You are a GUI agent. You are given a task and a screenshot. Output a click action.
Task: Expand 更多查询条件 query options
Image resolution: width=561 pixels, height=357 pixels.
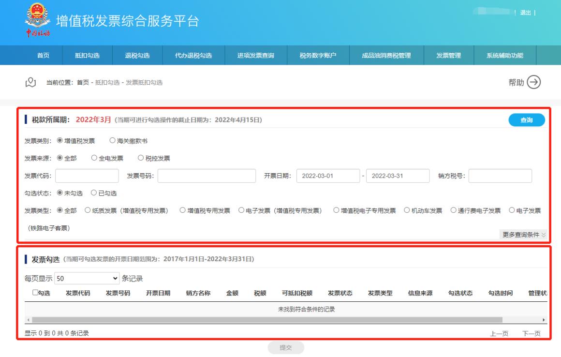click(x=524, y=235)
